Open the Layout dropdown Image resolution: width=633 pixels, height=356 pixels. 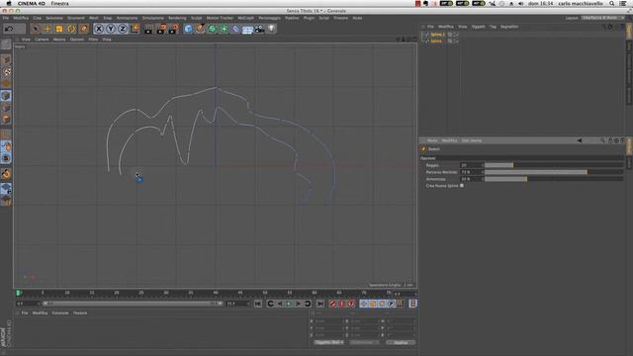coord(602,18)
